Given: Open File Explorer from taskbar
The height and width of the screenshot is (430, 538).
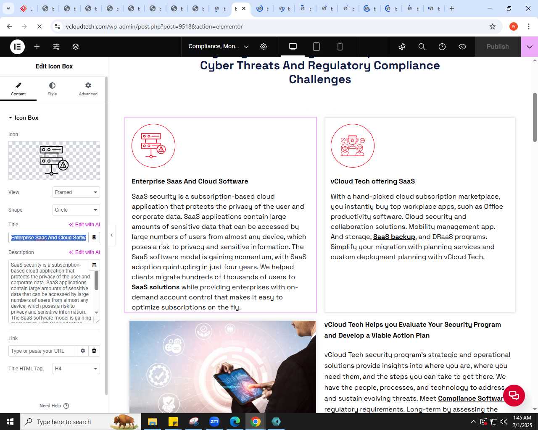Looking at the screenshot, I should [x=152, y=422].
